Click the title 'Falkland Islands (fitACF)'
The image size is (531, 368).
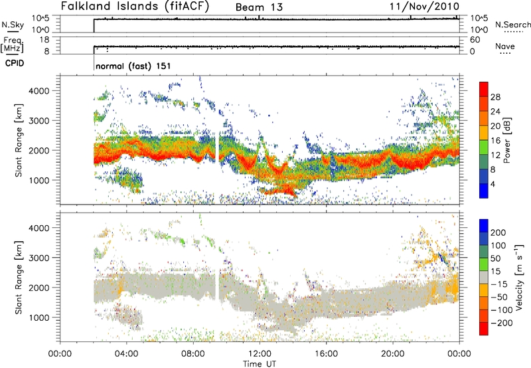[135, 6]
